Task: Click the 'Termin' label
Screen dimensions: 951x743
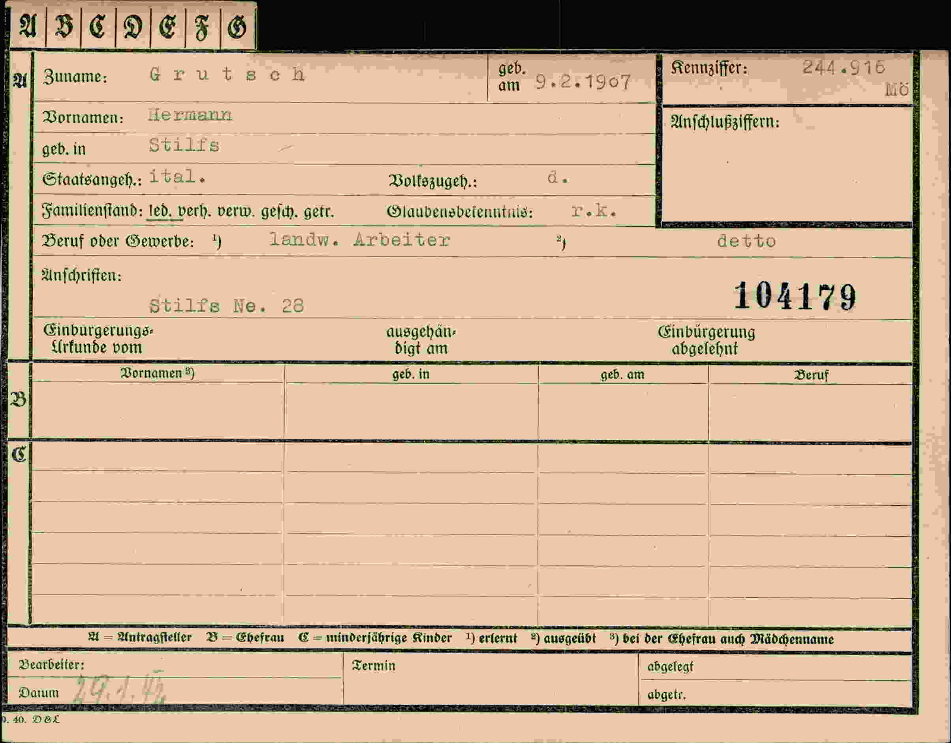Action: (x=374, y=666)
